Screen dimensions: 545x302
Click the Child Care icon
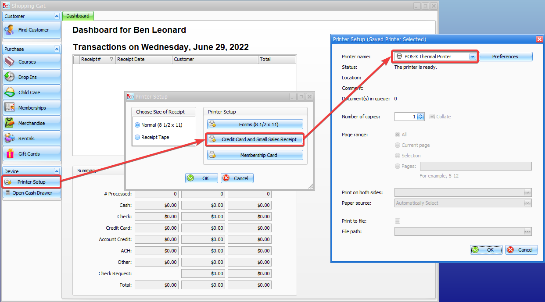(x=10, y=92)
